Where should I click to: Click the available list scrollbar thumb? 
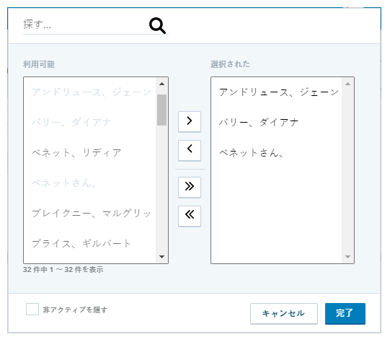click(x=161, y=110)
